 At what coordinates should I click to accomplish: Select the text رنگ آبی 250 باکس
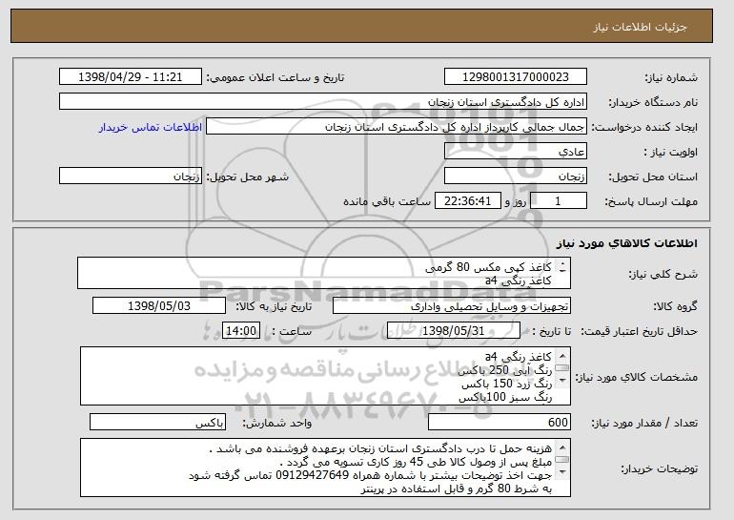tap(504, 370)
